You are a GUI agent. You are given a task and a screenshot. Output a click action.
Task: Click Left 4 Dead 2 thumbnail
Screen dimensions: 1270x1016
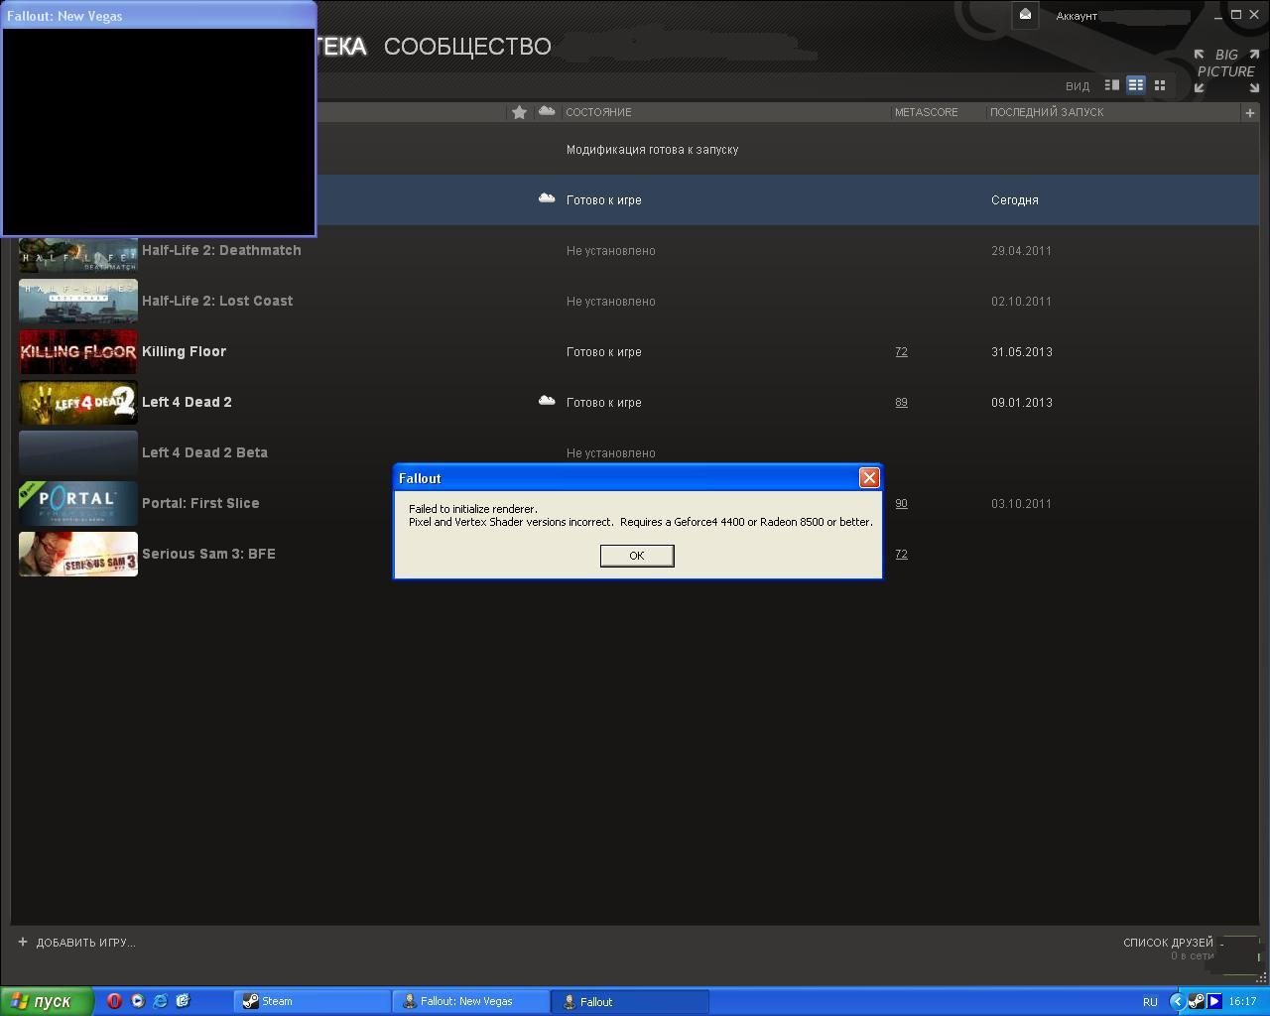[78, 402]
